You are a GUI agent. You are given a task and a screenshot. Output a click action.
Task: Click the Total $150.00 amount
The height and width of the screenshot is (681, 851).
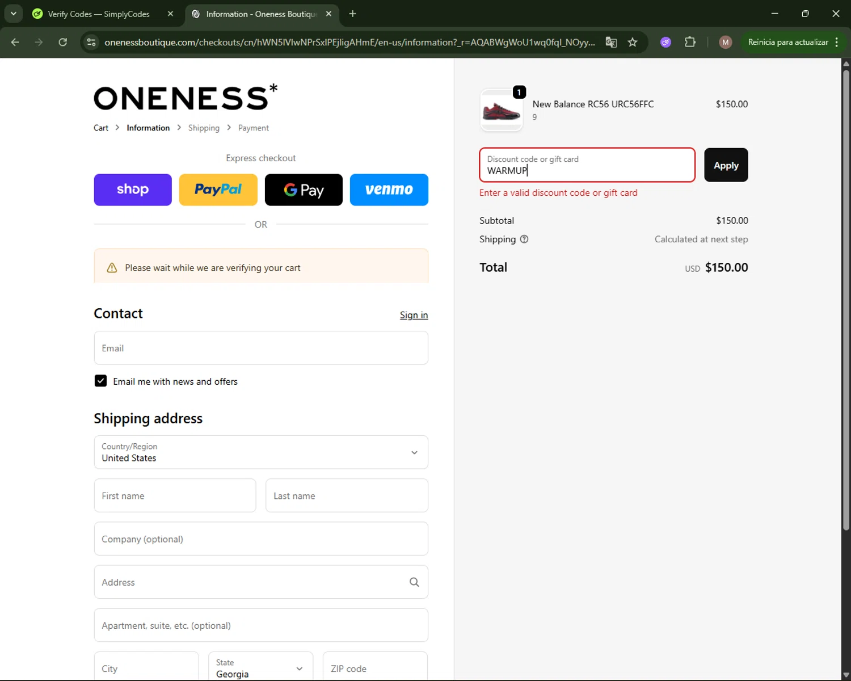click(726, 267)
